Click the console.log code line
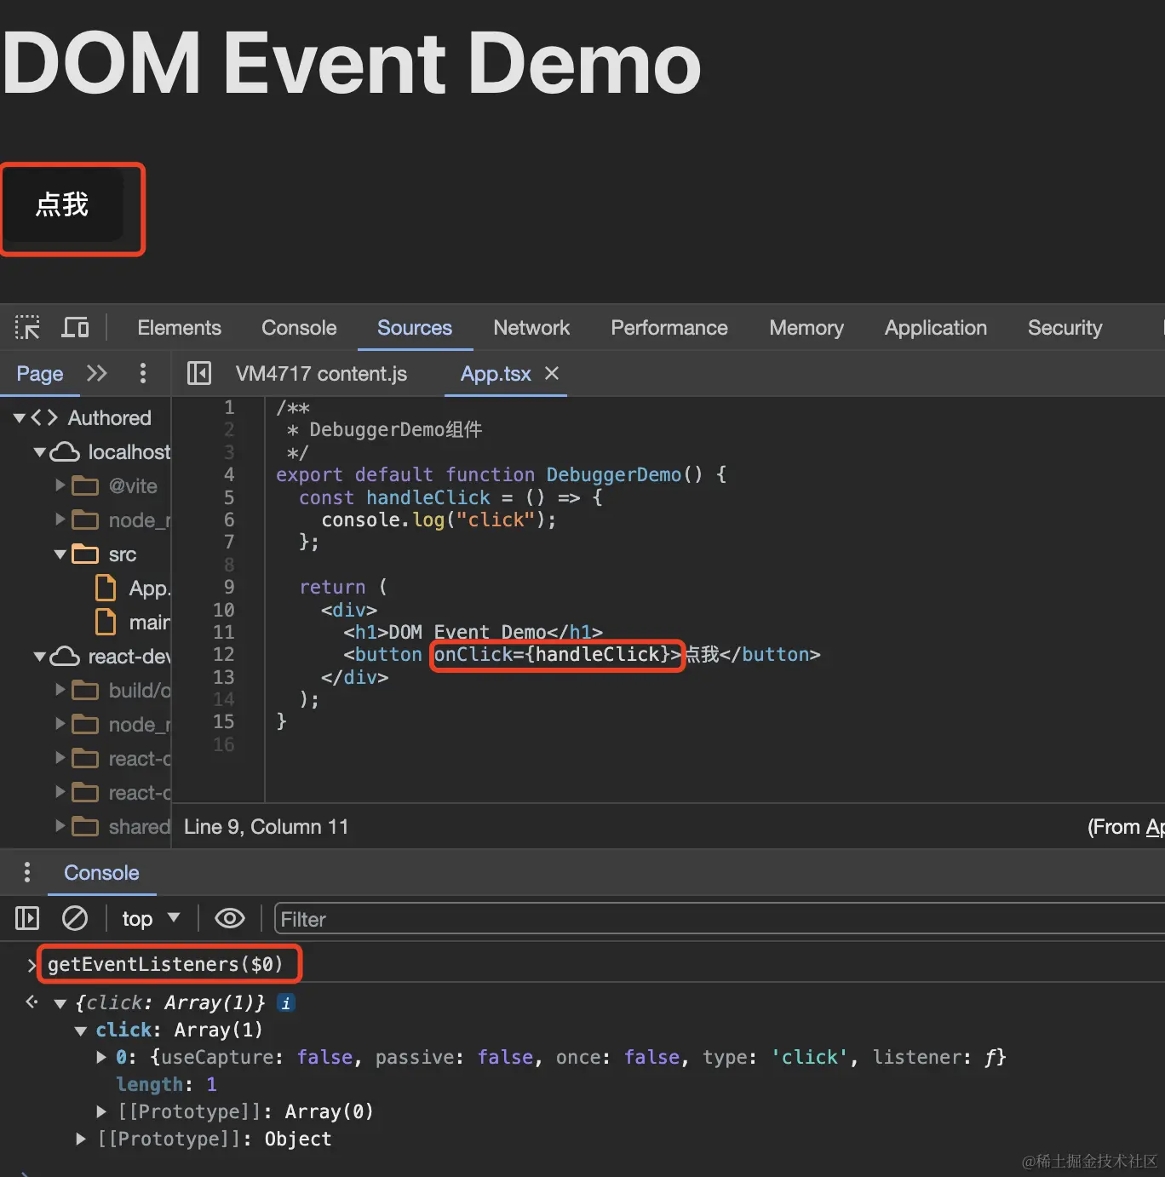Image resolution: width=1165 pixels, height=1177 pixels. 439,520
